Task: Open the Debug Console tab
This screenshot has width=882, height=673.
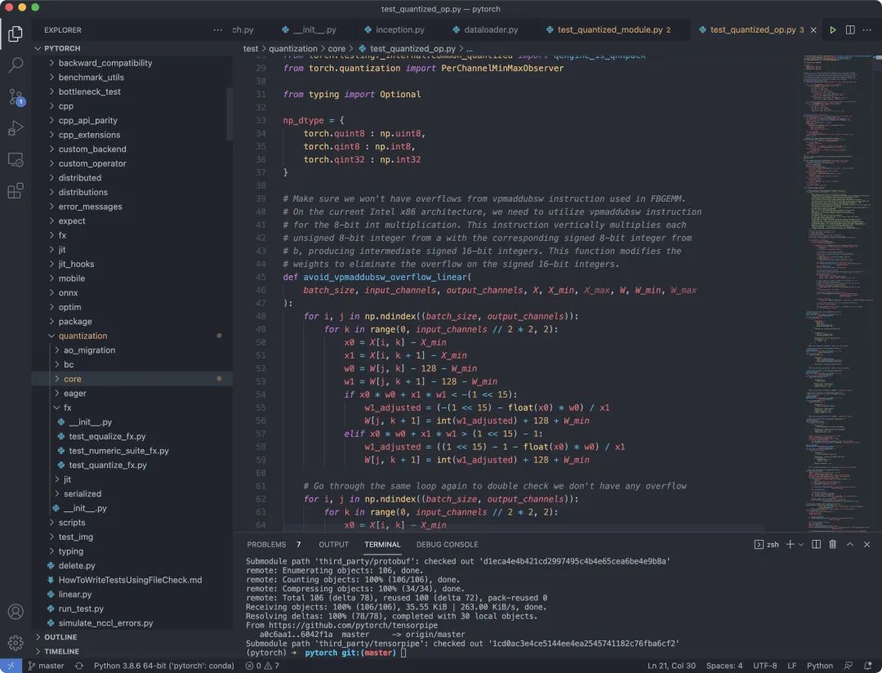Action: (x=448, y=544)
